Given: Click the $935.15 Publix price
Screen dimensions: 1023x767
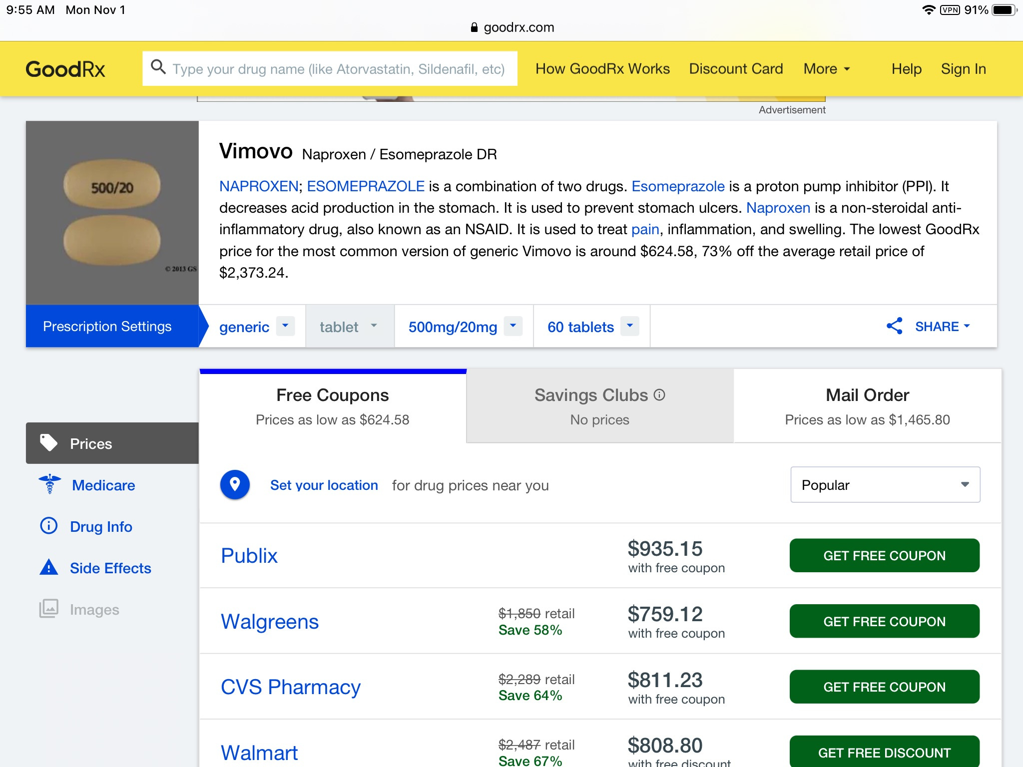Looking at the screenshot, I should pos(665,548).
